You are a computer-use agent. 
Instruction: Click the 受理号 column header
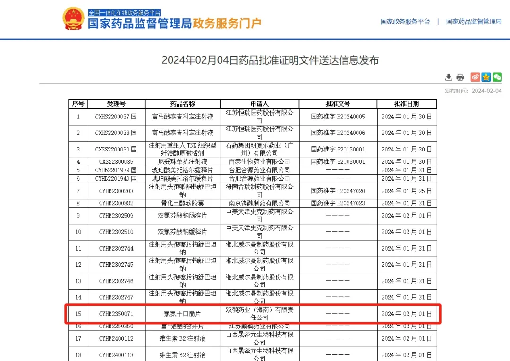tap(117, 104)
